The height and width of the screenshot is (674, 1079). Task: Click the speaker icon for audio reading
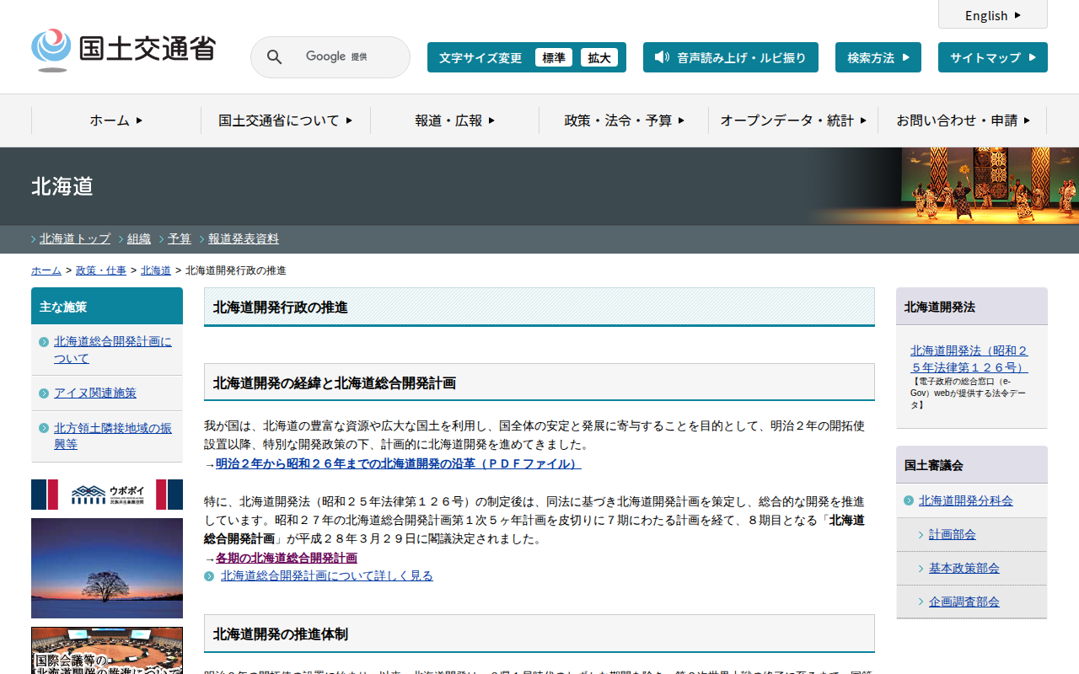[662, 57]
